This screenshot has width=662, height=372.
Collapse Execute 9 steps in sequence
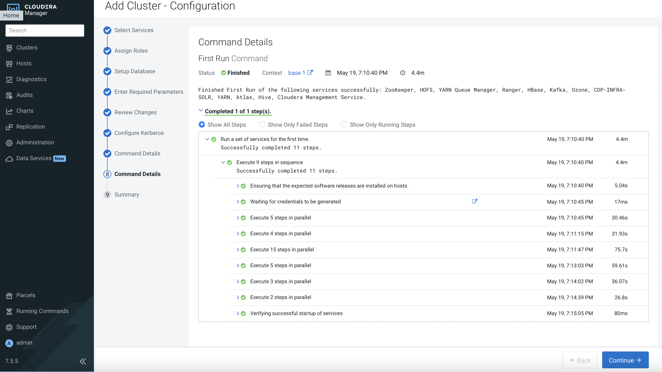223,162
